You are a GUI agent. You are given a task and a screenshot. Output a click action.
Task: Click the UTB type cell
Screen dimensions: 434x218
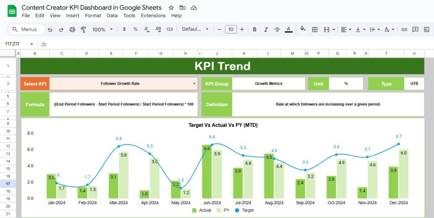(414, 83)
